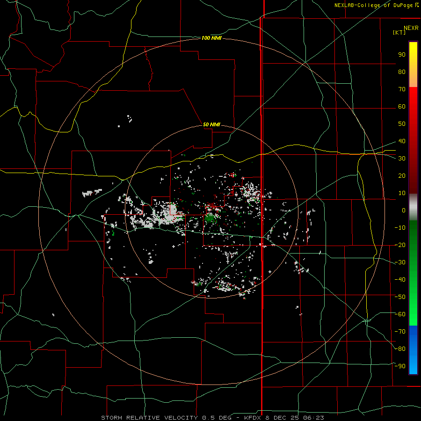The height and width of the screenshot is (421, 421).
Task: Click the -30 value on velocity scale
Action: (400, 262)
